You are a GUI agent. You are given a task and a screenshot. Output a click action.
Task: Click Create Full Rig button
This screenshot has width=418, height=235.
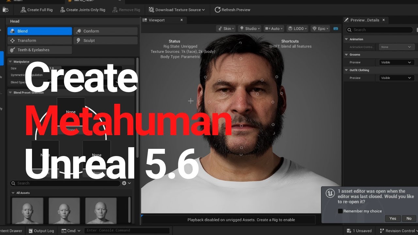37,10
